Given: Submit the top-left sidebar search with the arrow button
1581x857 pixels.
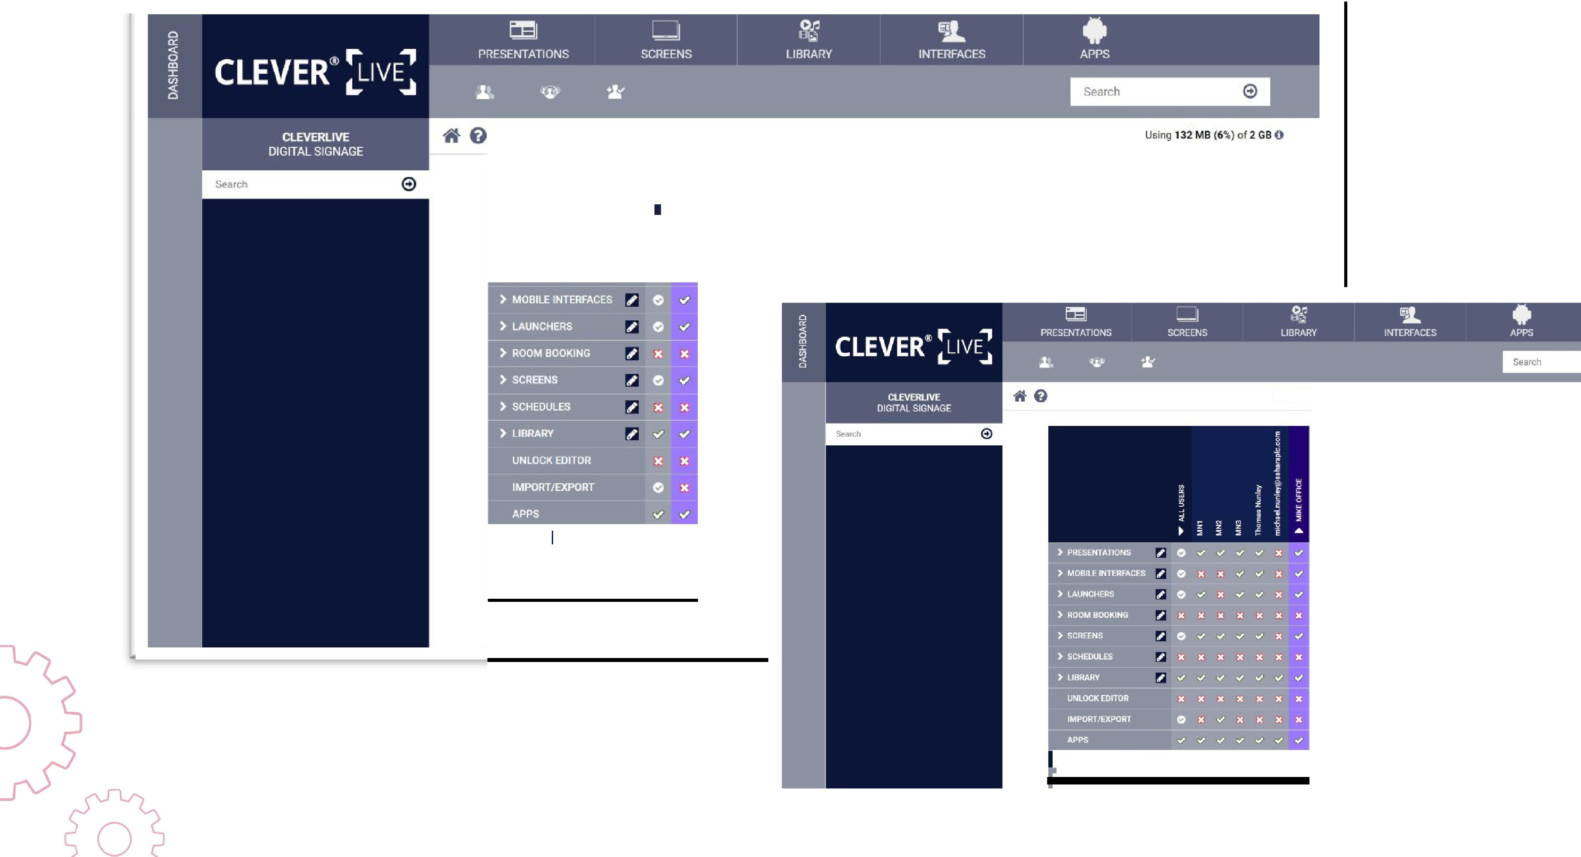Looking at the screenshot, I should click(409, 184).
